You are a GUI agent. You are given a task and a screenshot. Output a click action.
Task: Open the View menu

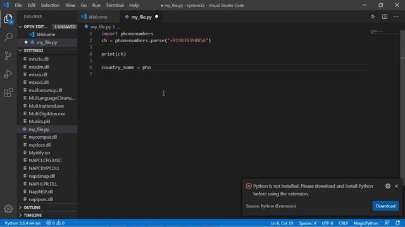[70, 5]
